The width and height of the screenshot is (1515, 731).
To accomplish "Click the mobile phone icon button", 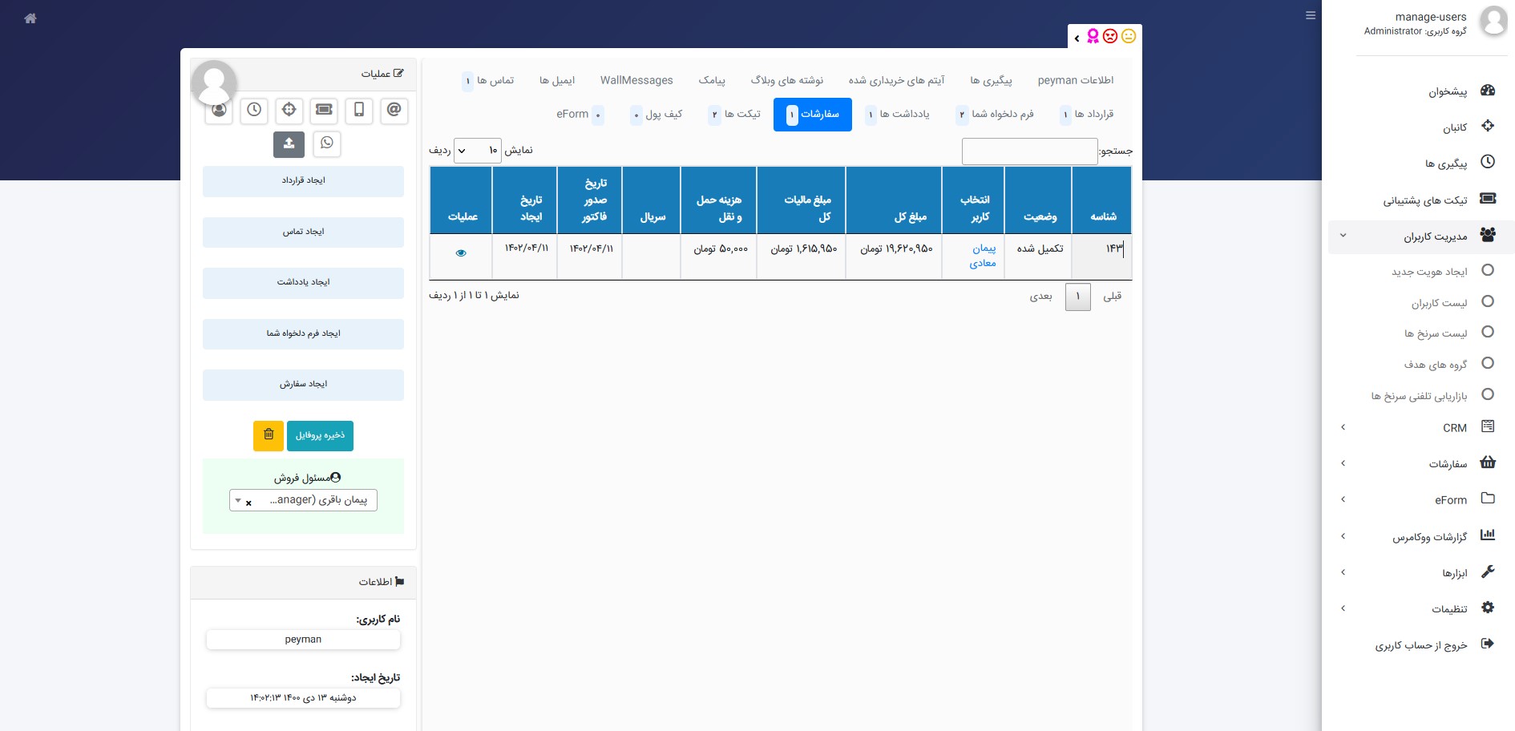I will tap(359, 110).
